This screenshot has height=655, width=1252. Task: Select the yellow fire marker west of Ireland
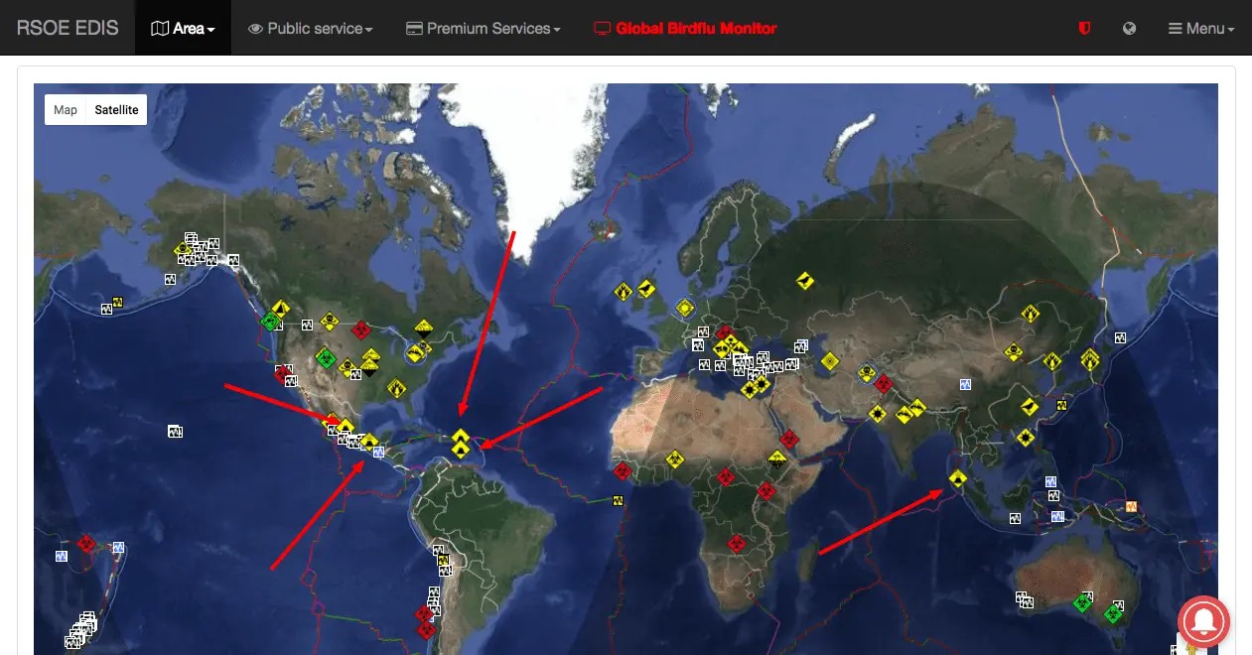pos(623,292)
